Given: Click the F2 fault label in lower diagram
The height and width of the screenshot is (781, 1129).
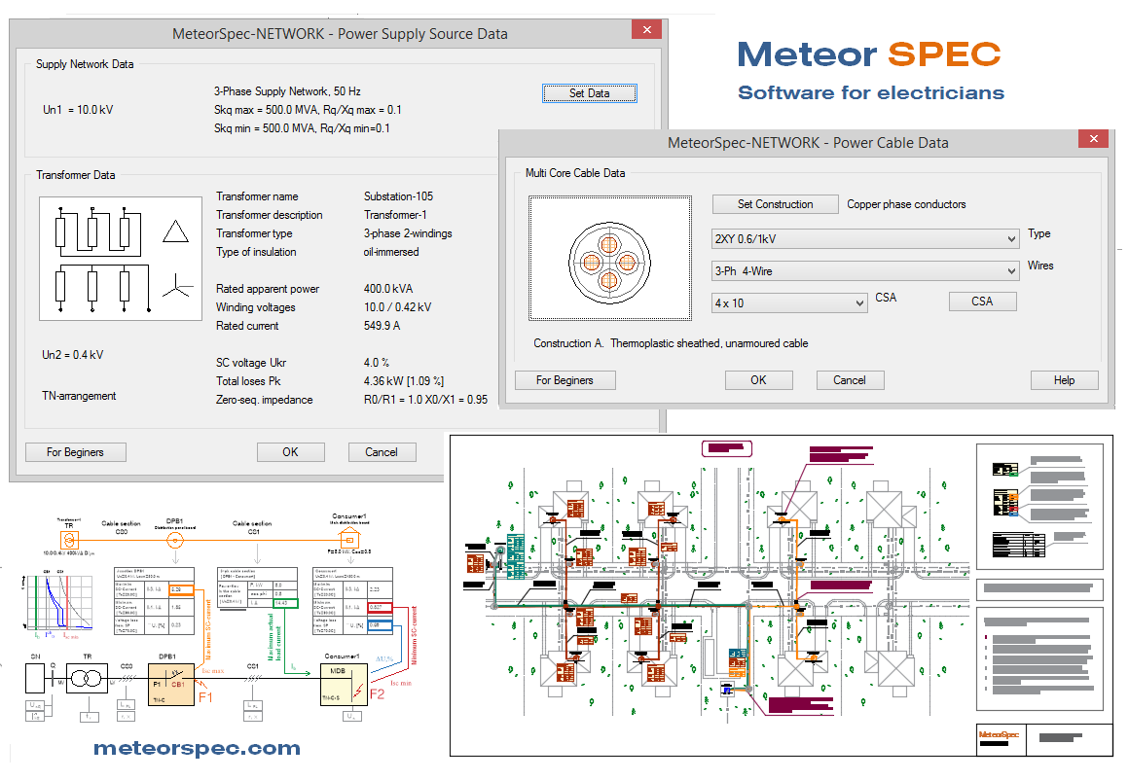Looking at the screenshot, I should point(378,693).
